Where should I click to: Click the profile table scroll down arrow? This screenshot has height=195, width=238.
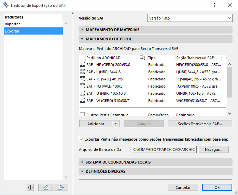click(230, 114)
